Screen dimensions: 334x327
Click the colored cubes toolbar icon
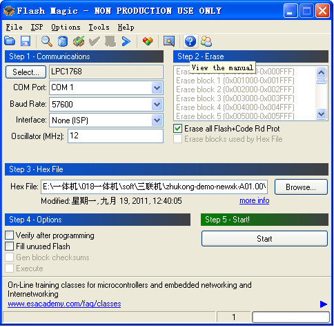[x=148, y=41]
